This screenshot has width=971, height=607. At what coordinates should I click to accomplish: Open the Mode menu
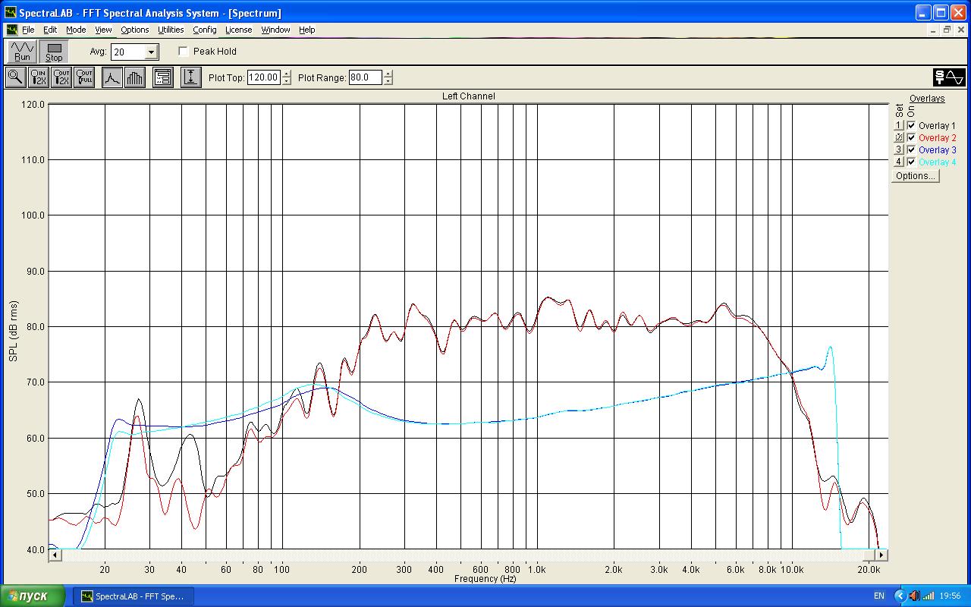click(x=76, y=30)
